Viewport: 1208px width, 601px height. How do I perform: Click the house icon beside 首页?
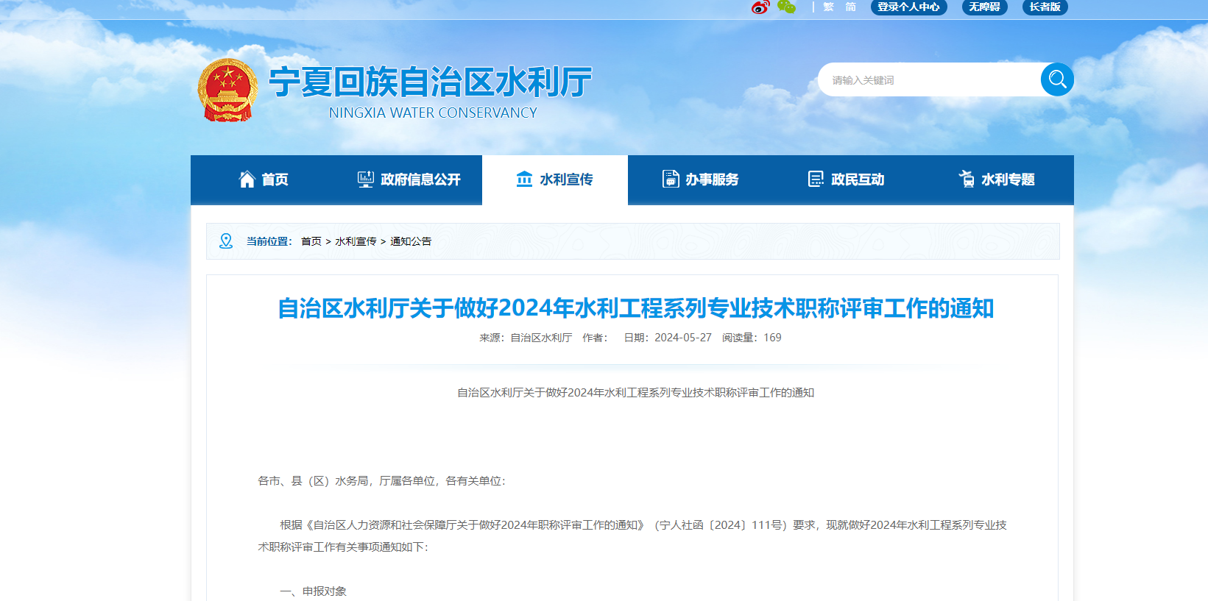[x=247, y=179]
